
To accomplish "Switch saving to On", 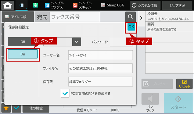I will click(x=23, y=54).
